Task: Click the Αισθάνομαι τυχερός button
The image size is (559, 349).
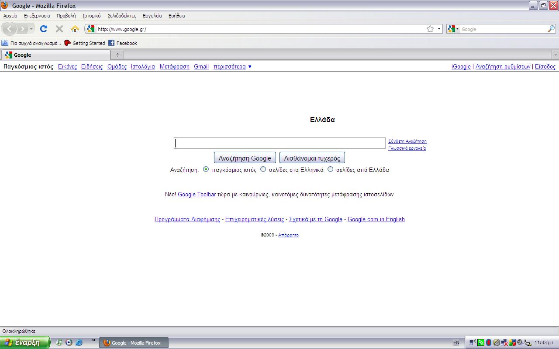Action: (x=312, y=158)
